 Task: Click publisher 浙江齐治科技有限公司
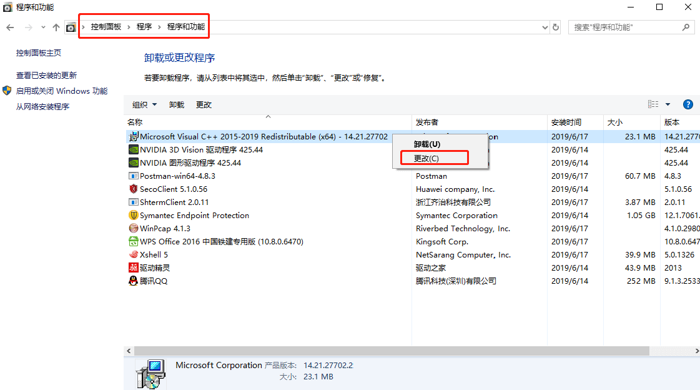tap(453, 202)
